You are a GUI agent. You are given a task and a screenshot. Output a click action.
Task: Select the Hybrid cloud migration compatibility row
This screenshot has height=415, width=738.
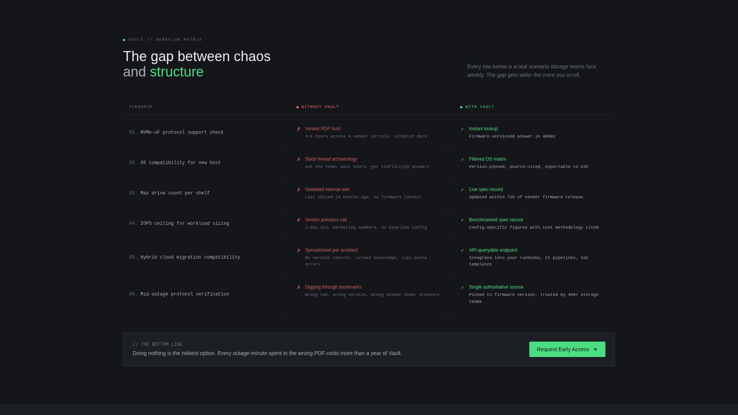pyautogui.click(x=189, y=257)
